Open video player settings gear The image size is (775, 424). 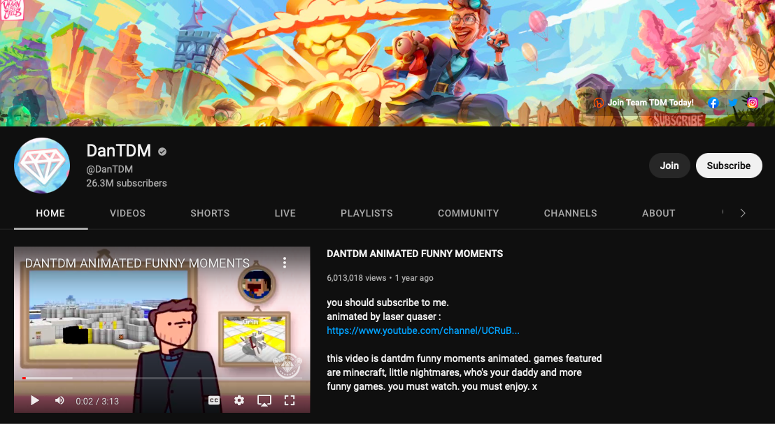click(x=239, y=400)
